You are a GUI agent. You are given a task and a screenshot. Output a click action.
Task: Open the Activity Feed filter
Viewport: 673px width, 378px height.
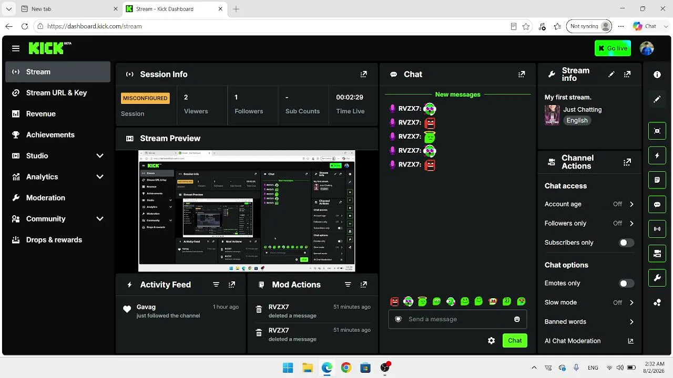(216, 285)
